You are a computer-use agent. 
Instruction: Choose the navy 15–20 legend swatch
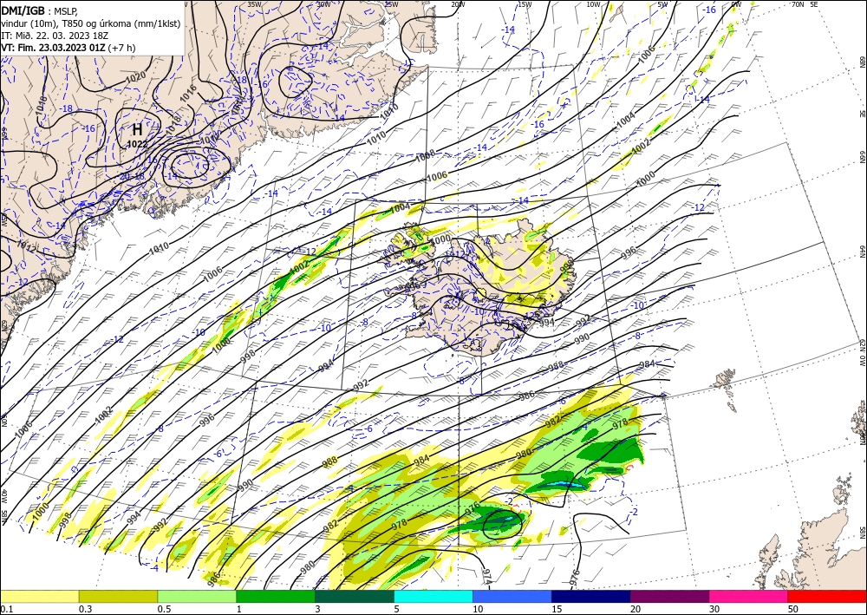pyautogui.click(x=591, y=596)
